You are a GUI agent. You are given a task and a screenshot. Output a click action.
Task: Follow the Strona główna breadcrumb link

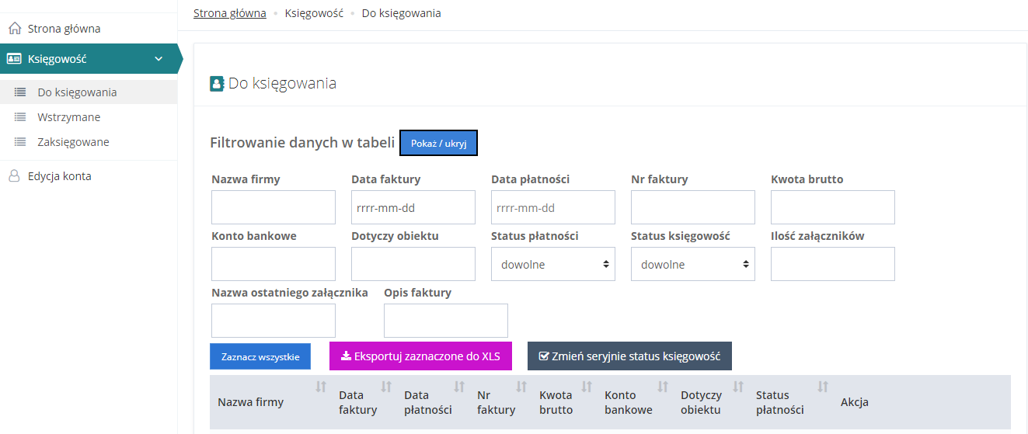pos(229,13)
